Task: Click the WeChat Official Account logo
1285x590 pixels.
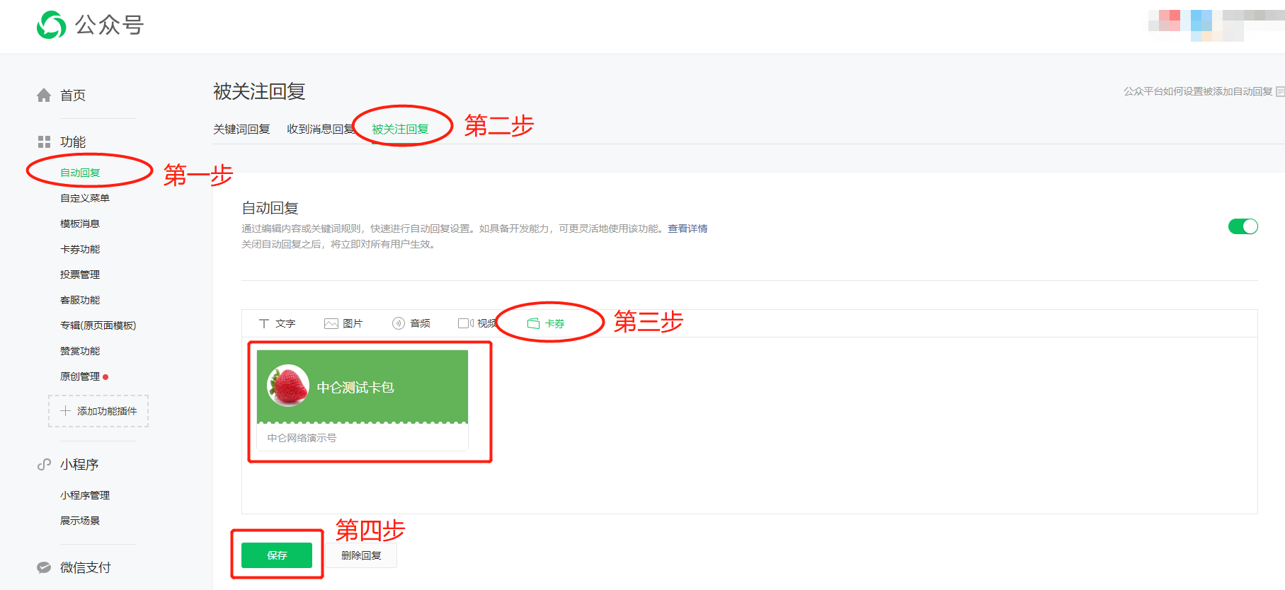Action: pyautogui.click(x=51, y=25)
